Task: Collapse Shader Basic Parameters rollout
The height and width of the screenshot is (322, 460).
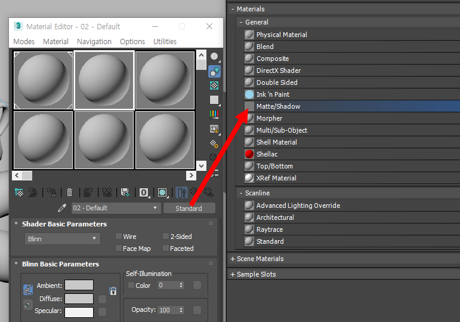Action: [16, 223]
